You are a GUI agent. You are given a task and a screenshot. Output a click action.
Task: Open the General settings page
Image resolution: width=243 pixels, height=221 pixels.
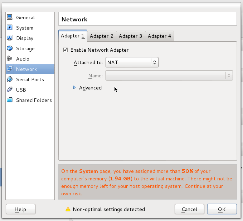point(30,17)
